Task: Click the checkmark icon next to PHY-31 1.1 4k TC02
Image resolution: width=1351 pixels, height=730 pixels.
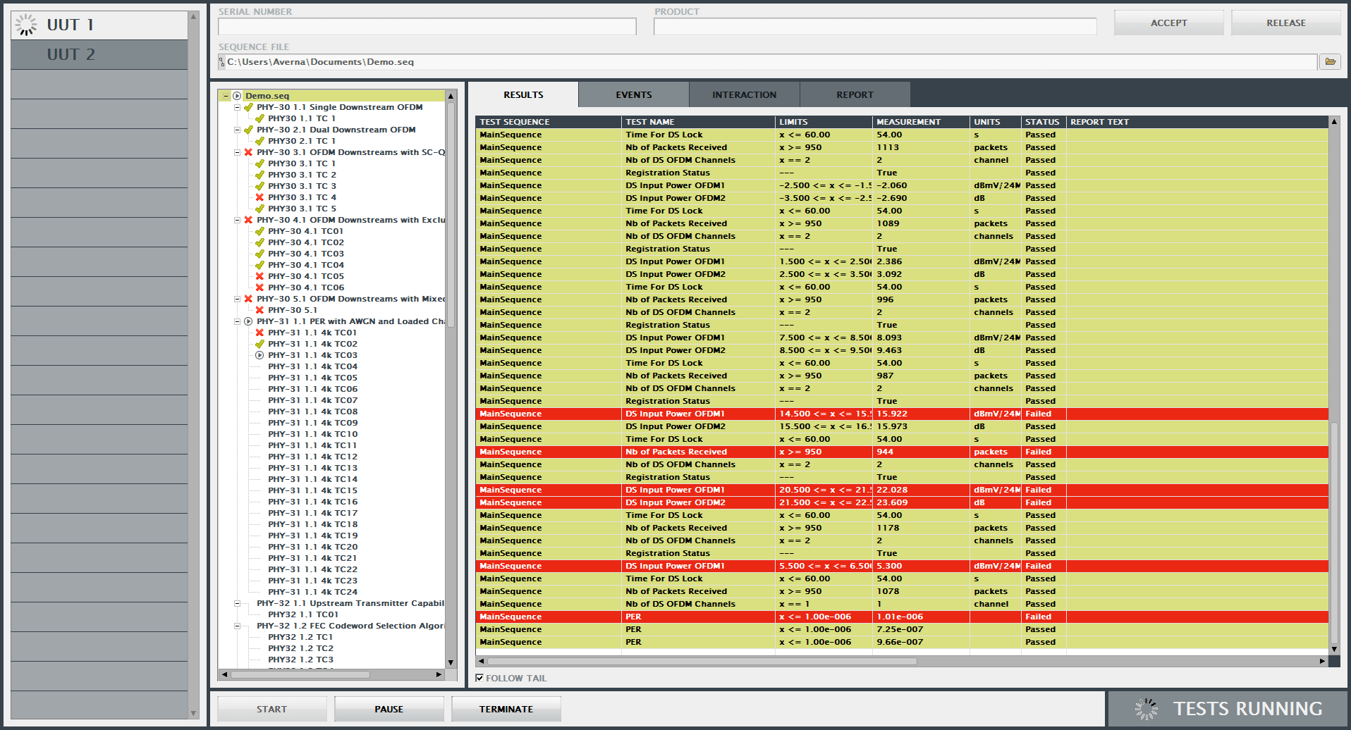Action: click(259, 344)
